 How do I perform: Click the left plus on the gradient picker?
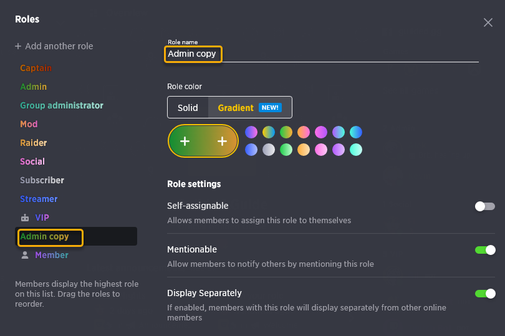(185, 141)
